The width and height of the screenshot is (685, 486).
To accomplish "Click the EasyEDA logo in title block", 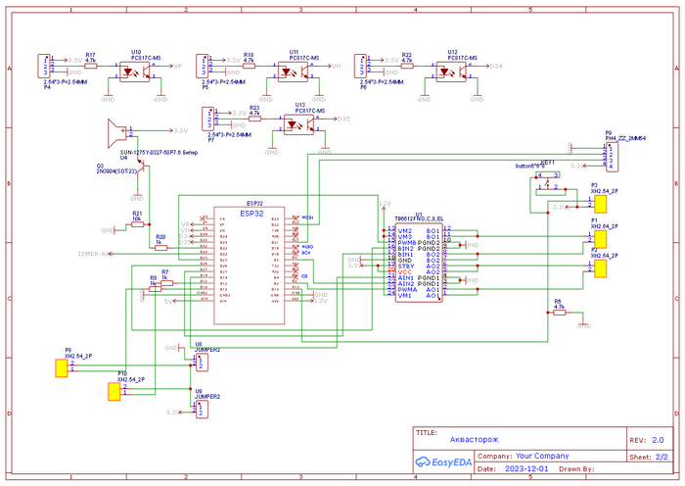I will [x=443, y=462].
